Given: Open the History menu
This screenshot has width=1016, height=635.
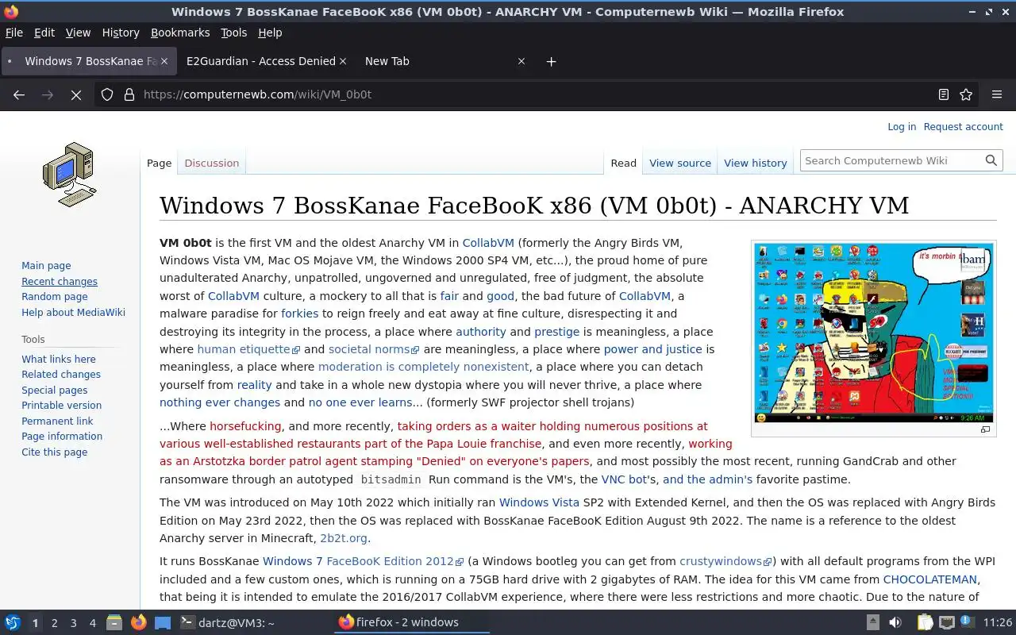Looking at the screenshot, I should (121, 33).
